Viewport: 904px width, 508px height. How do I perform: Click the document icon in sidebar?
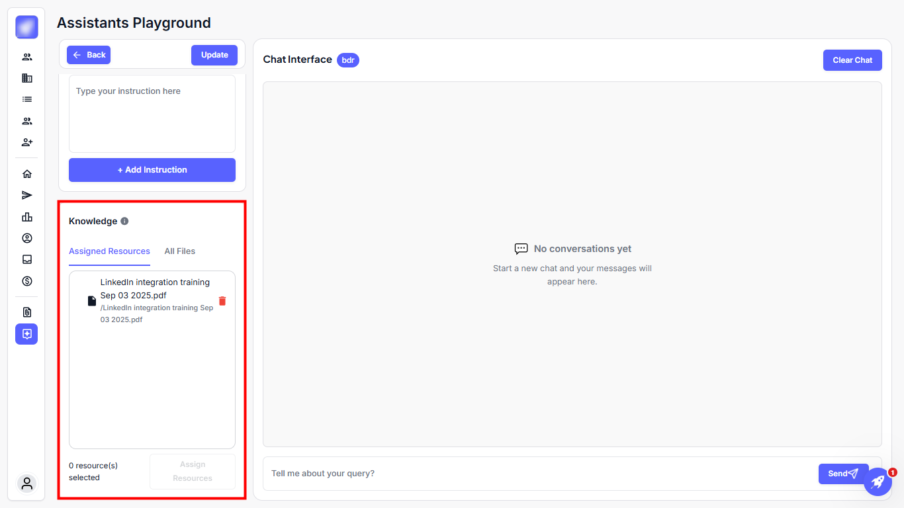point(27,312)
